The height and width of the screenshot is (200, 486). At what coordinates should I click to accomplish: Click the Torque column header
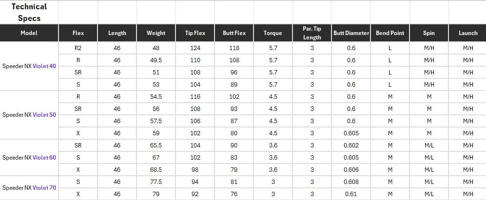pyautogui.click(x=273, y=33)
